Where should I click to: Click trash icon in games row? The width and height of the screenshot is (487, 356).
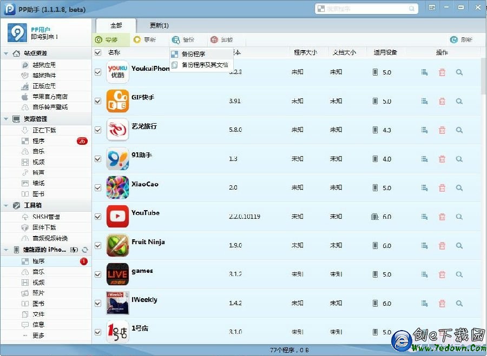[x=442, y=274]
